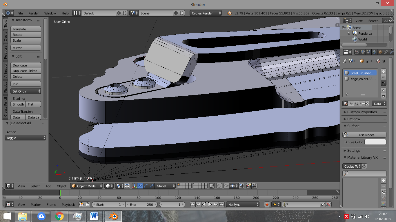
Task: Click the OpenGL render animation clapper icon
Action: 254,186
